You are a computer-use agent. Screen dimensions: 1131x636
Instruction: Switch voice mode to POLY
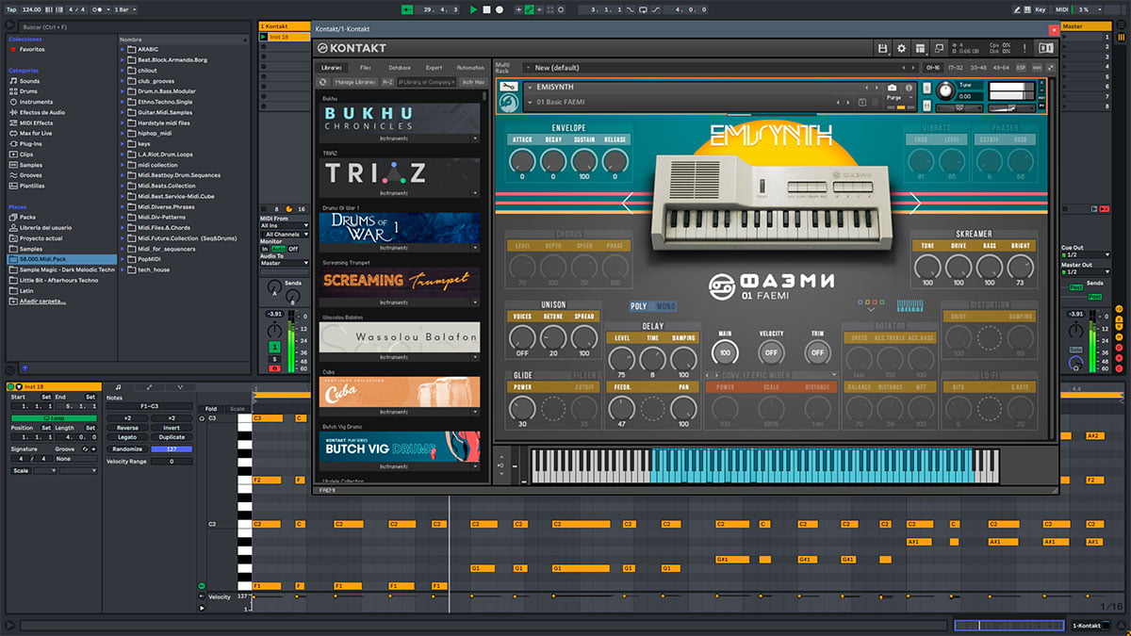[640, 306]
